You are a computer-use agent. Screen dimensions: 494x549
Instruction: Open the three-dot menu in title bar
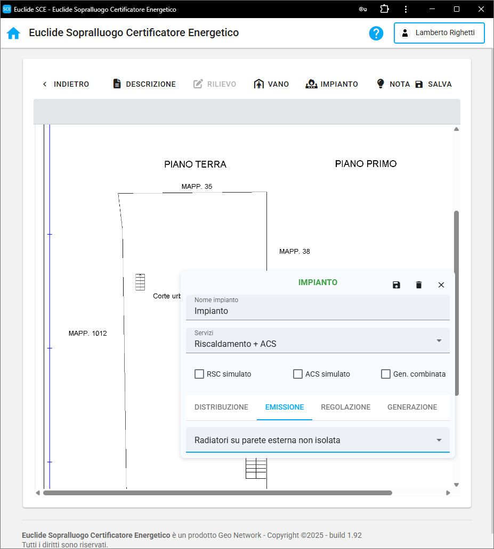pyautogui.click(x=406, y=9)
